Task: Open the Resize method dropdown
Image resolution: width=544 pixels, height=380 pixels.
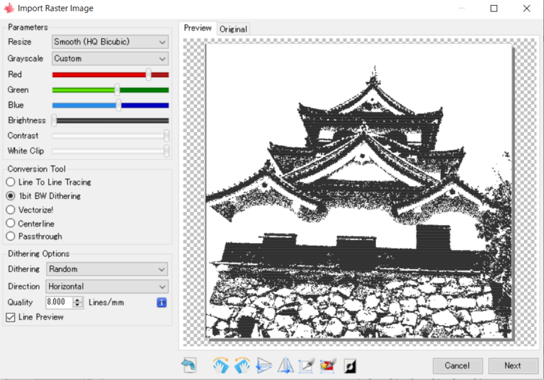Action: [110, 42]
